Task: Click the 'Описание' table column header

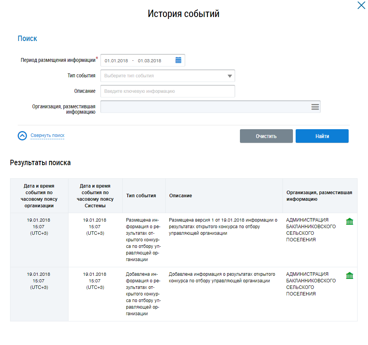Action: pyautogui.click(x=181, y=196)
